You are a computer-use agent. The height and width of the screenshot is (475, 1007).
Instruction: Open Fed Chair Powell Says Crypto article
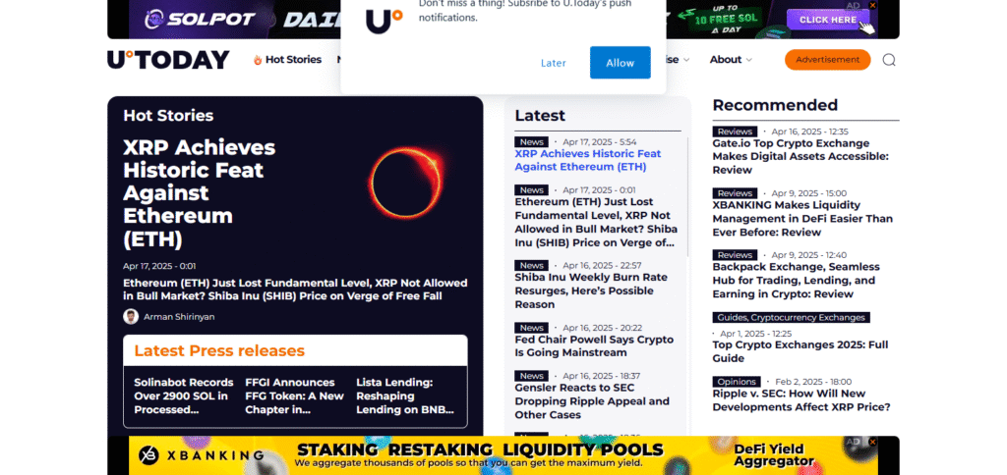[594, 346]
